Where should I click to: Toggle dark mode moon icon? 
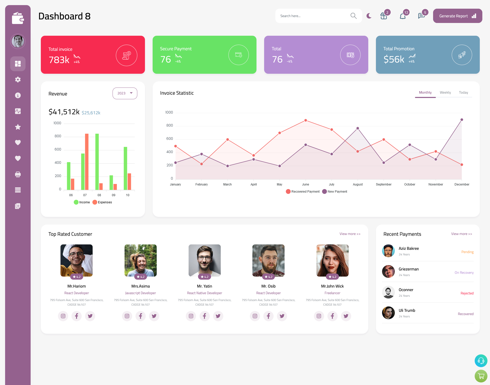click(369, 16)
